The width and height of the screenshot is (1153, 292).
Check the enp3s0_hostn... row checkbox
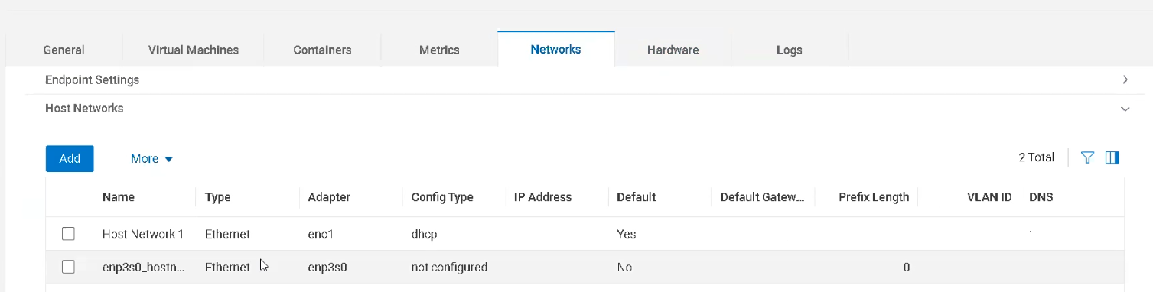[68, 267]
